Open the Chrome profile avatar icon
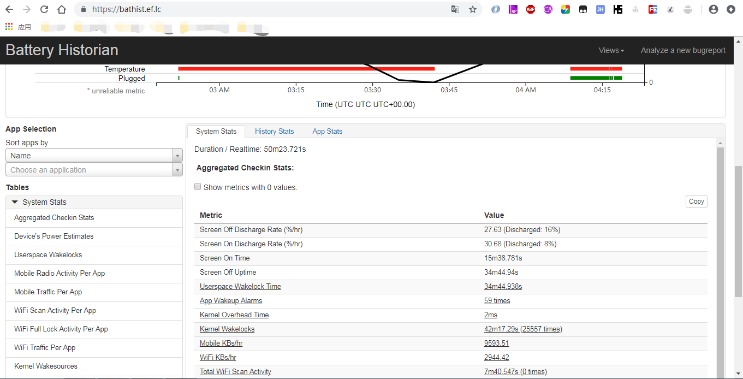Image resolution: width=743 pixels, height=379 pixels. [x=714, y=9]
